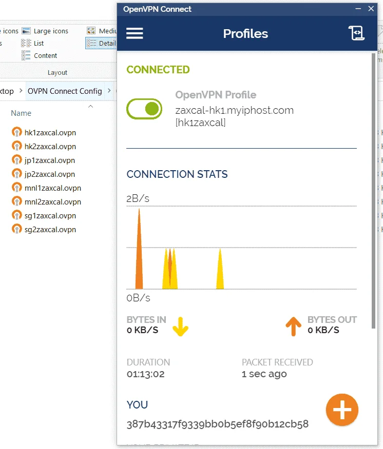Choose the Large icons layout option

coord(45,31)
